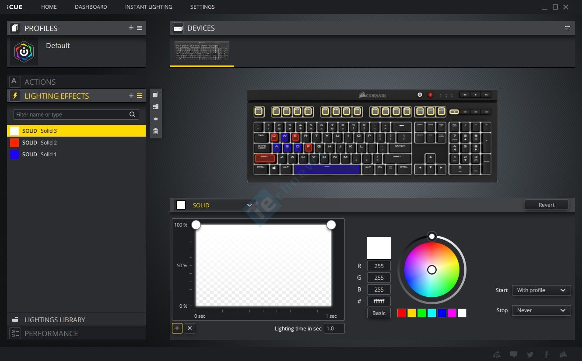The height and width of the screenshot is (361, 582).
Task: Open the Stop Never dropdown
Action: pos(541,310)
